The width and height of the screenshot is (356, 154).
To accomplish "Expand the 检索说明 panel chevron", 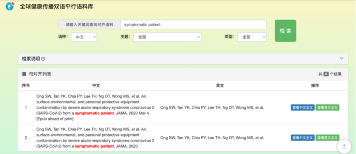I will click(x=342, y=59).
